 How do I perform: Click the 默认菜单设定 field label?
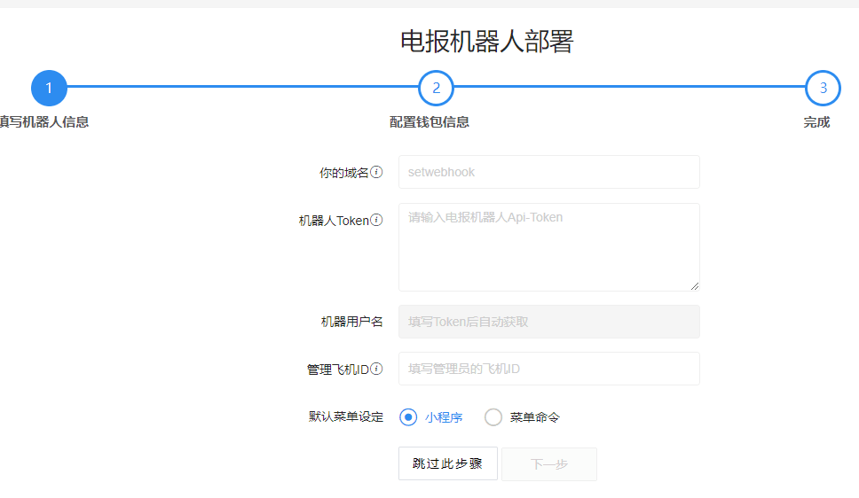point(346,416)
